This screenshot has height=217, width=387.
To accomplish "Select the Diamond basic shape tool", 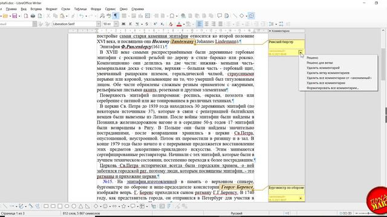I will pos(96,206).
